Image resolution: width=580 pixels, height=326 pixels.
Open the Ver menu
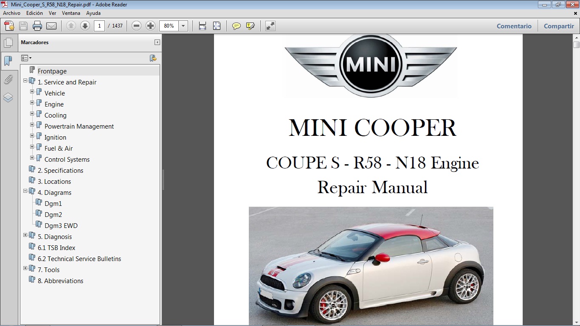52,13
